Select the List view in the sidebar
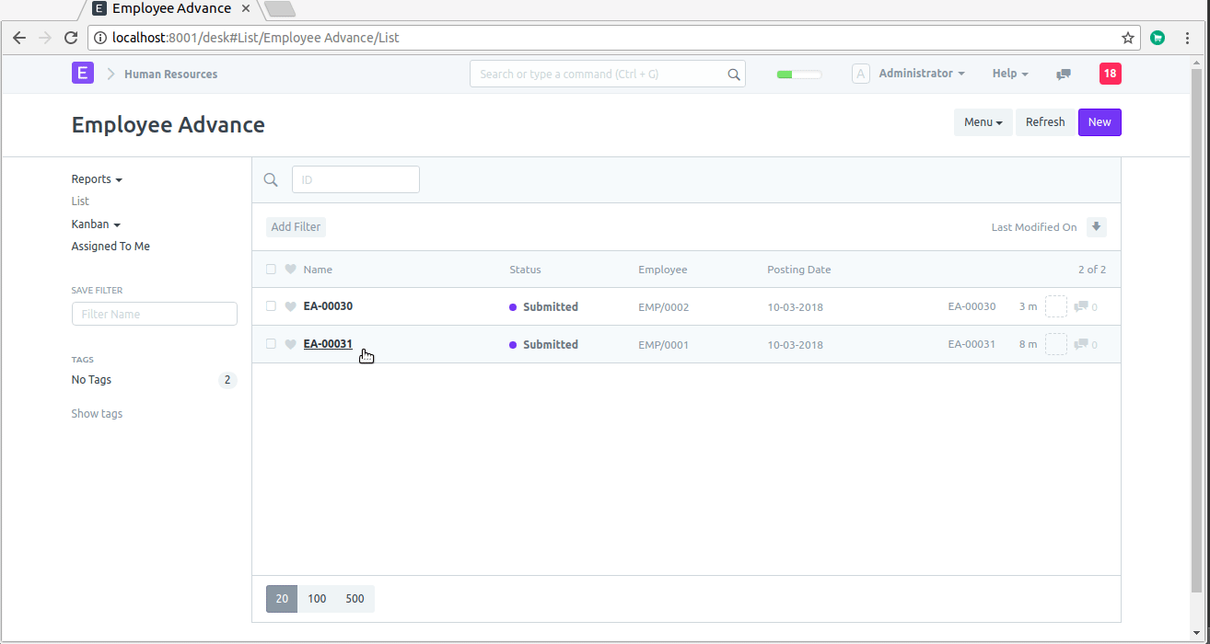The image size is (1210, 644). pyautogui.click(x=80, y=201)
